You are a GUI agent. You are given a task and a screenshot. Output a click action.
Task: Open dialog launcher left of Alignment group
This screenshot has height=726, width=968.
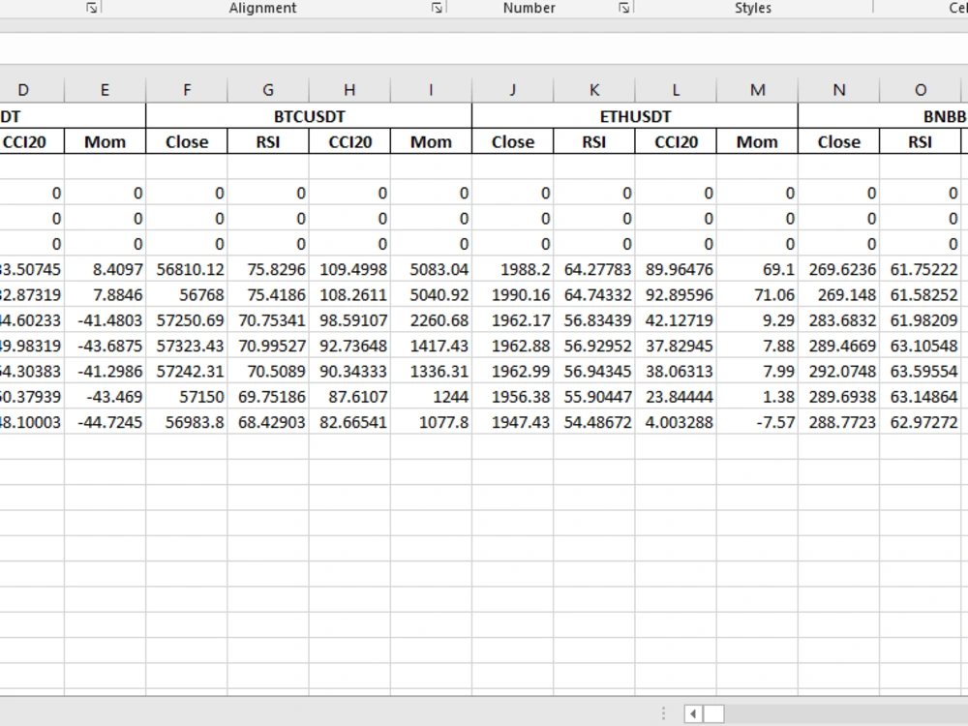[91, 8]
